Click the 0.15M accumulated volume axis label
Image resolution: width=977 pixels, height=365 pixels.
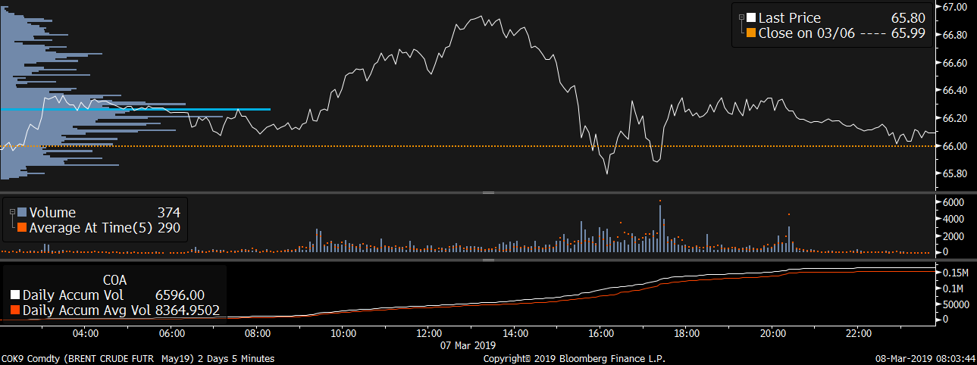pyautogui.click(x=955, y=273)
